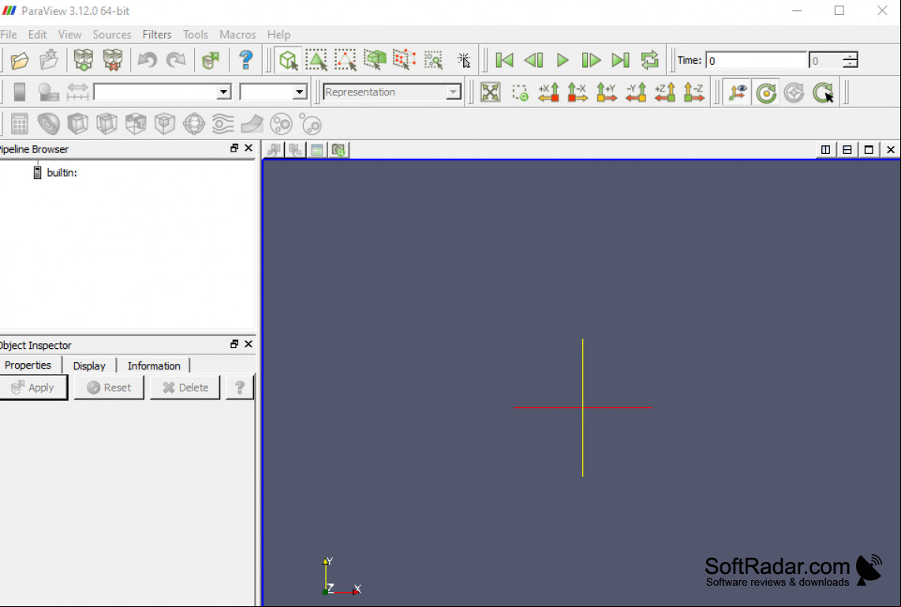
Task: Click the Time value field
Action: tap(756, 60)
